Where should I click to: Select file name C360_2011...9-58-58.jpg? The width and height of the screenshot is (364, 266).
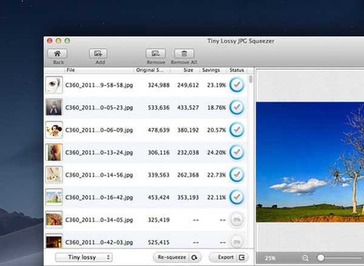click(x=99, y=85)
